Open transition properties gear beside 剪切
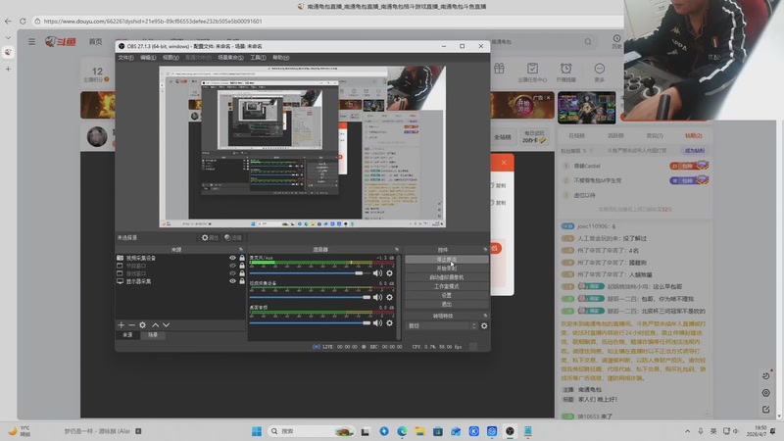 coord(484,326)
